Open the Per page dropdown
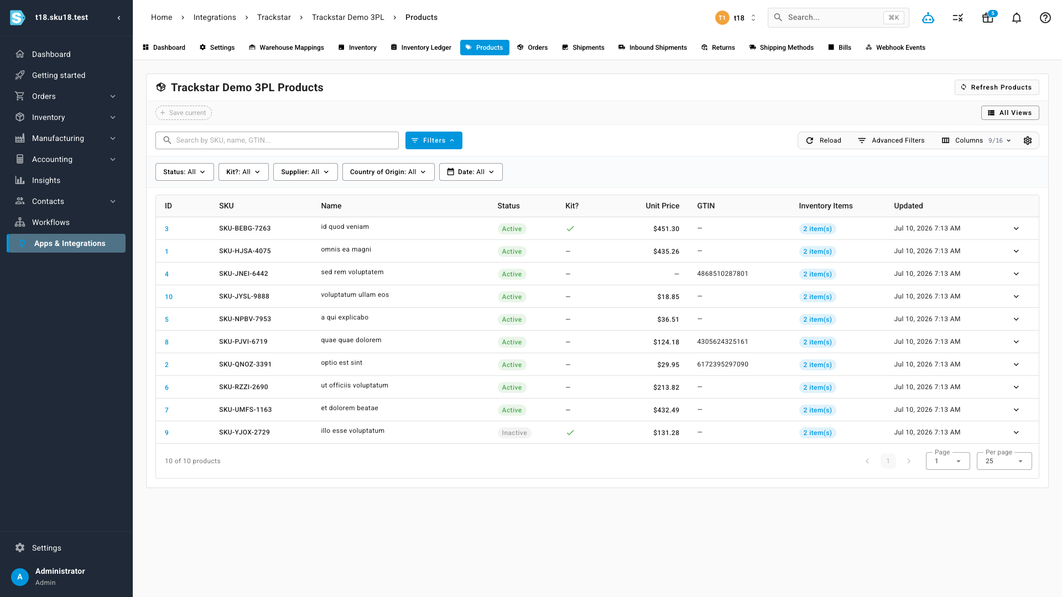Image resolution: width=1062 pixels, height=597 pixels. tap(1004, 461)
